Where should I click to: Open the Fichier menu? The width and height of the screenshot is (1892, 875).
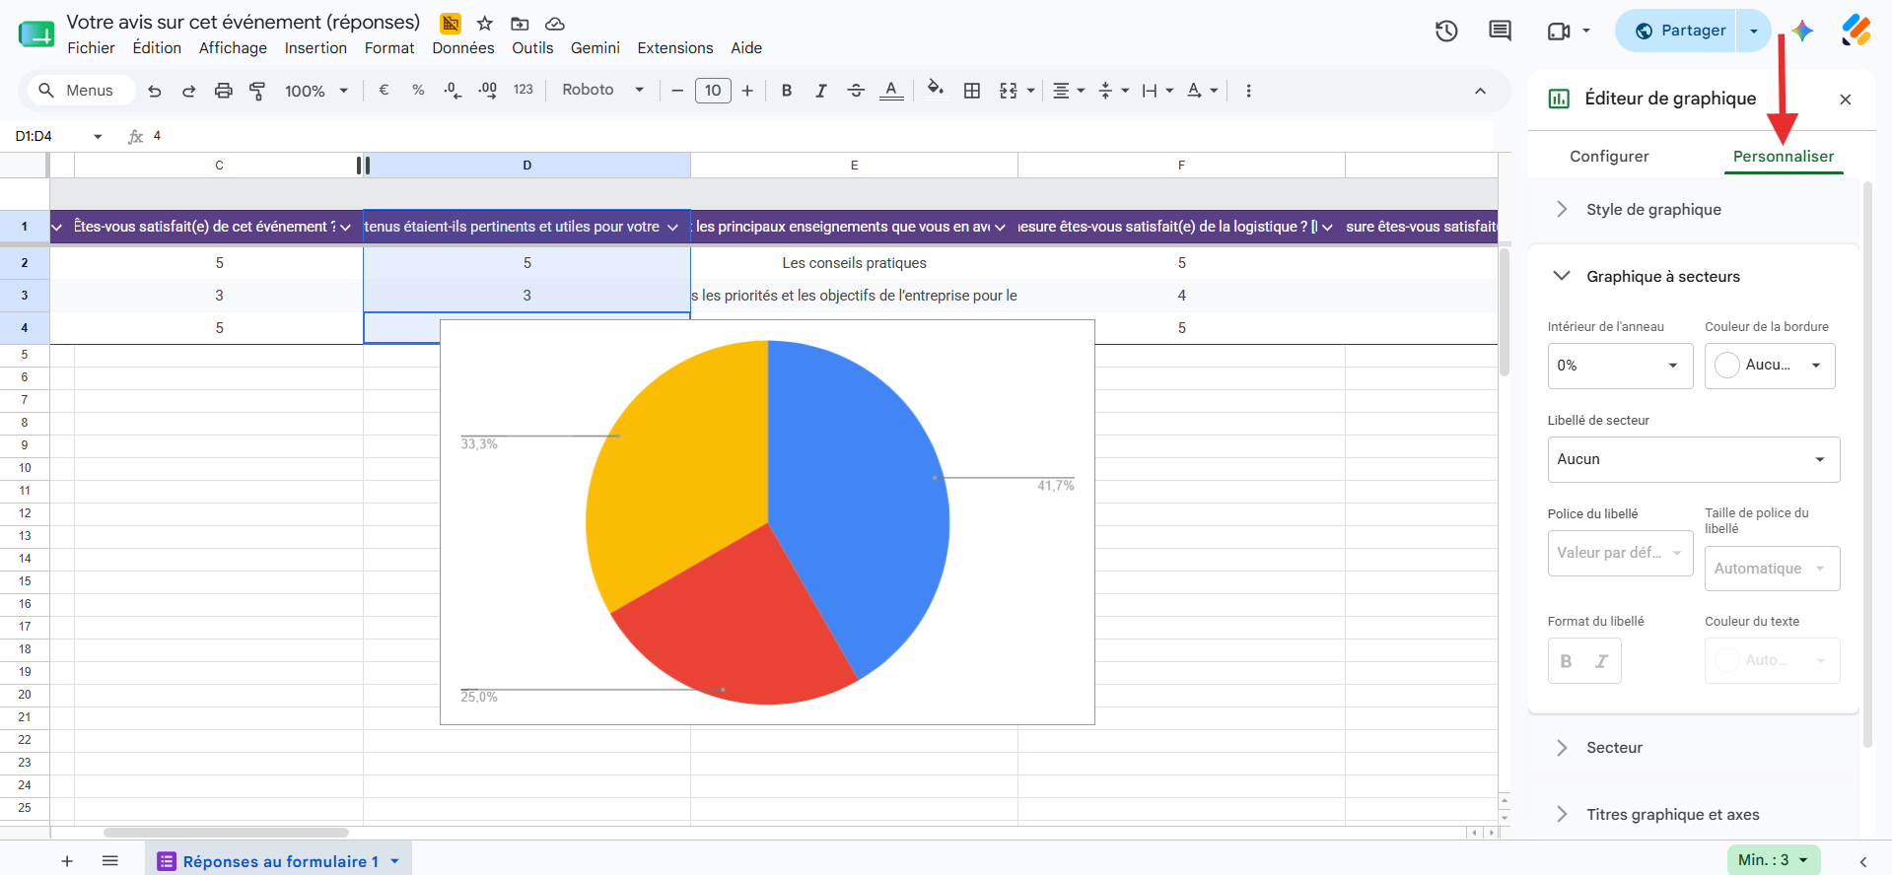(x=91, y=47)
